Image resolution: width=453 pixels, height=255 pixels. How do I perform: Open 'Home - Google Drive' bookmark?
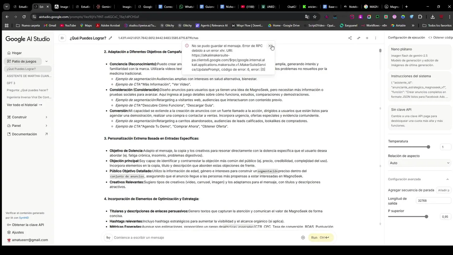pos(284,25)
